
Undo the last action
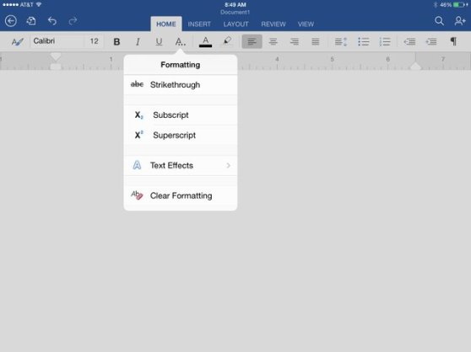[x=52, y=21]
